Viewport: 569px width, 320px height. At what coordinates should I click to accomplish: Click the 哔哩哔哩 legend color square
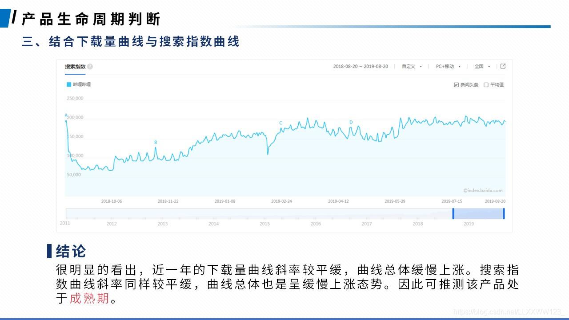point(69,84)
